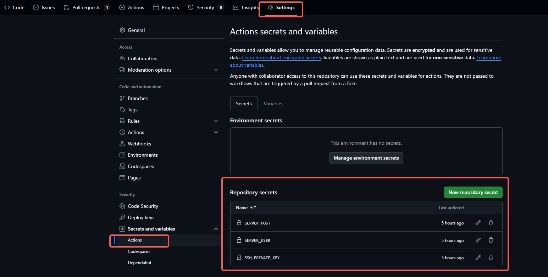Go to the Insights tab
This screenshot has width=548, height=277.
pyautogui.click(x=246, y=7)
